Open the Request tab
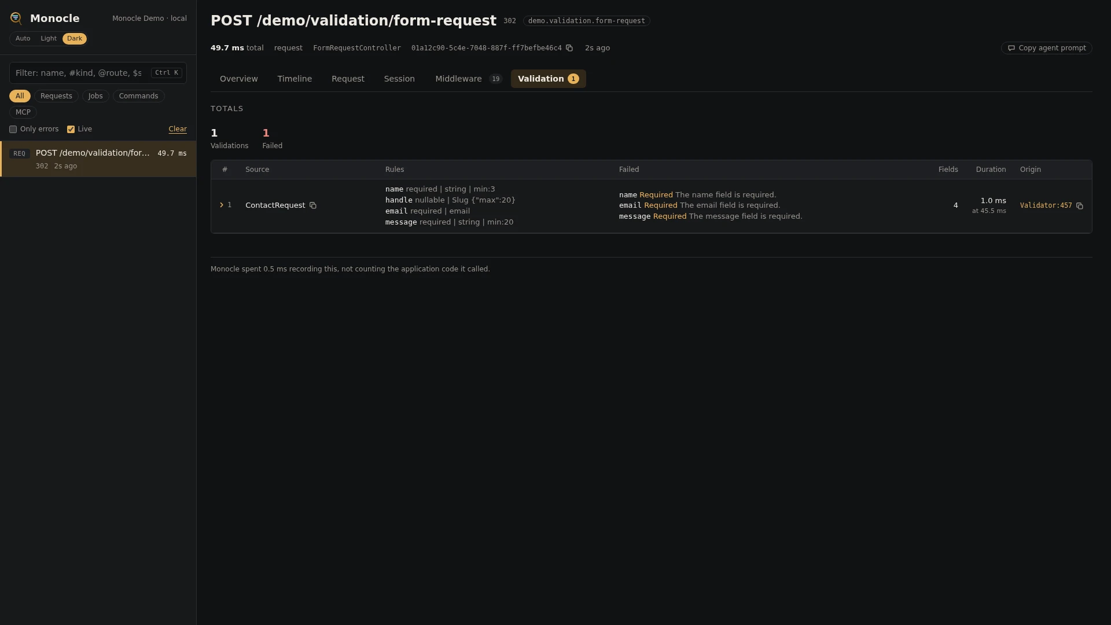The height and width of the screenshot is (625, 1111). coord(348,79)
